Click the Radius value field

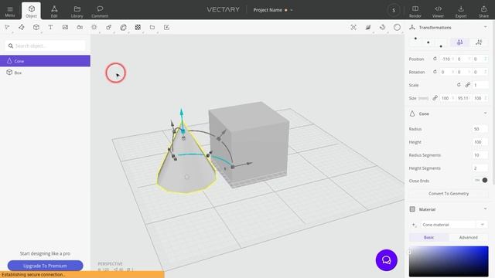tap(480, 129)
